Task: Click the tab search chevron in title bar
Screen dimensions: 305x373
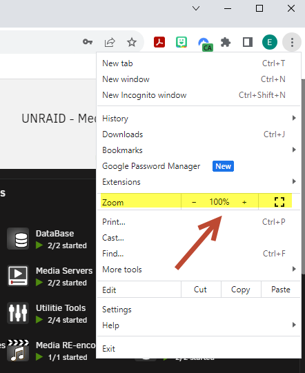Action: pyautogui.click(x=196, y=8)
